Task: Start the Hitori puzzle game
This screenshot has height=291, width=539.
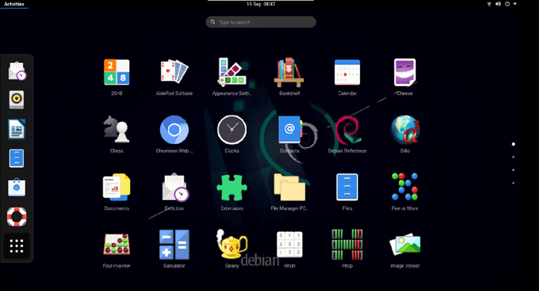Action: tap(290, 244)
